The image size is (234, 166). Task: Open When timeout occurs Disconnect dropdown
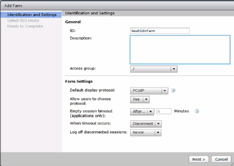coord(146,124)
